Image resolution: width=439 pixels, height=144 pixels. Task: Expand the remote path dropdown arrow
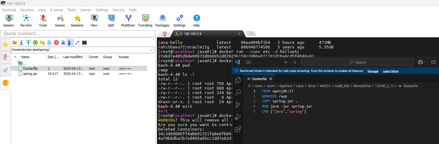click(x=152, y=50)
